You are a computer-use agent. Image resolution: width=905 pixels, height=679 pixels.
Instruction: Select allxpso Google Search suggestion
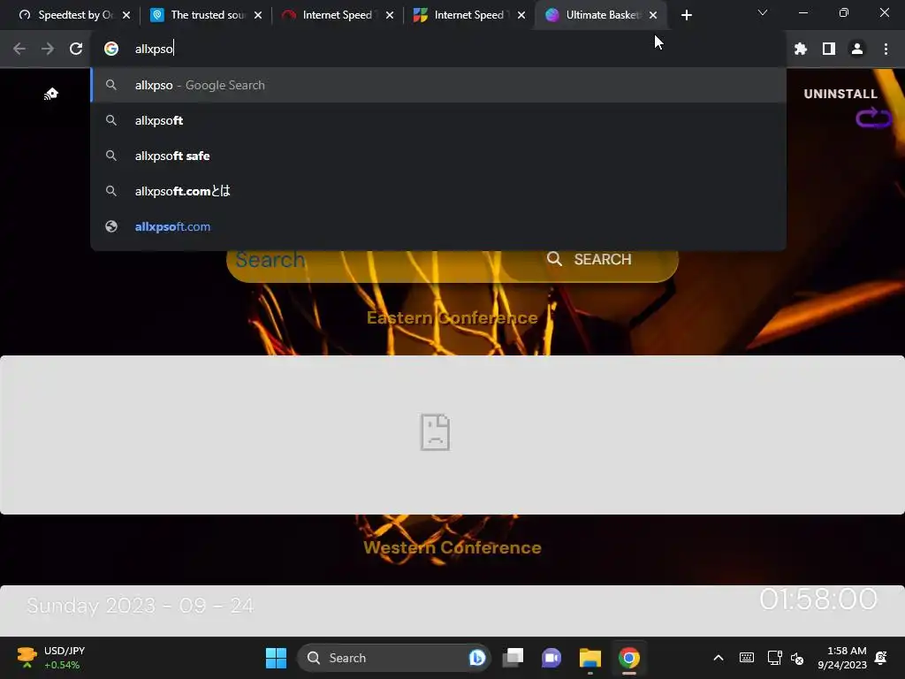point(438,85)
